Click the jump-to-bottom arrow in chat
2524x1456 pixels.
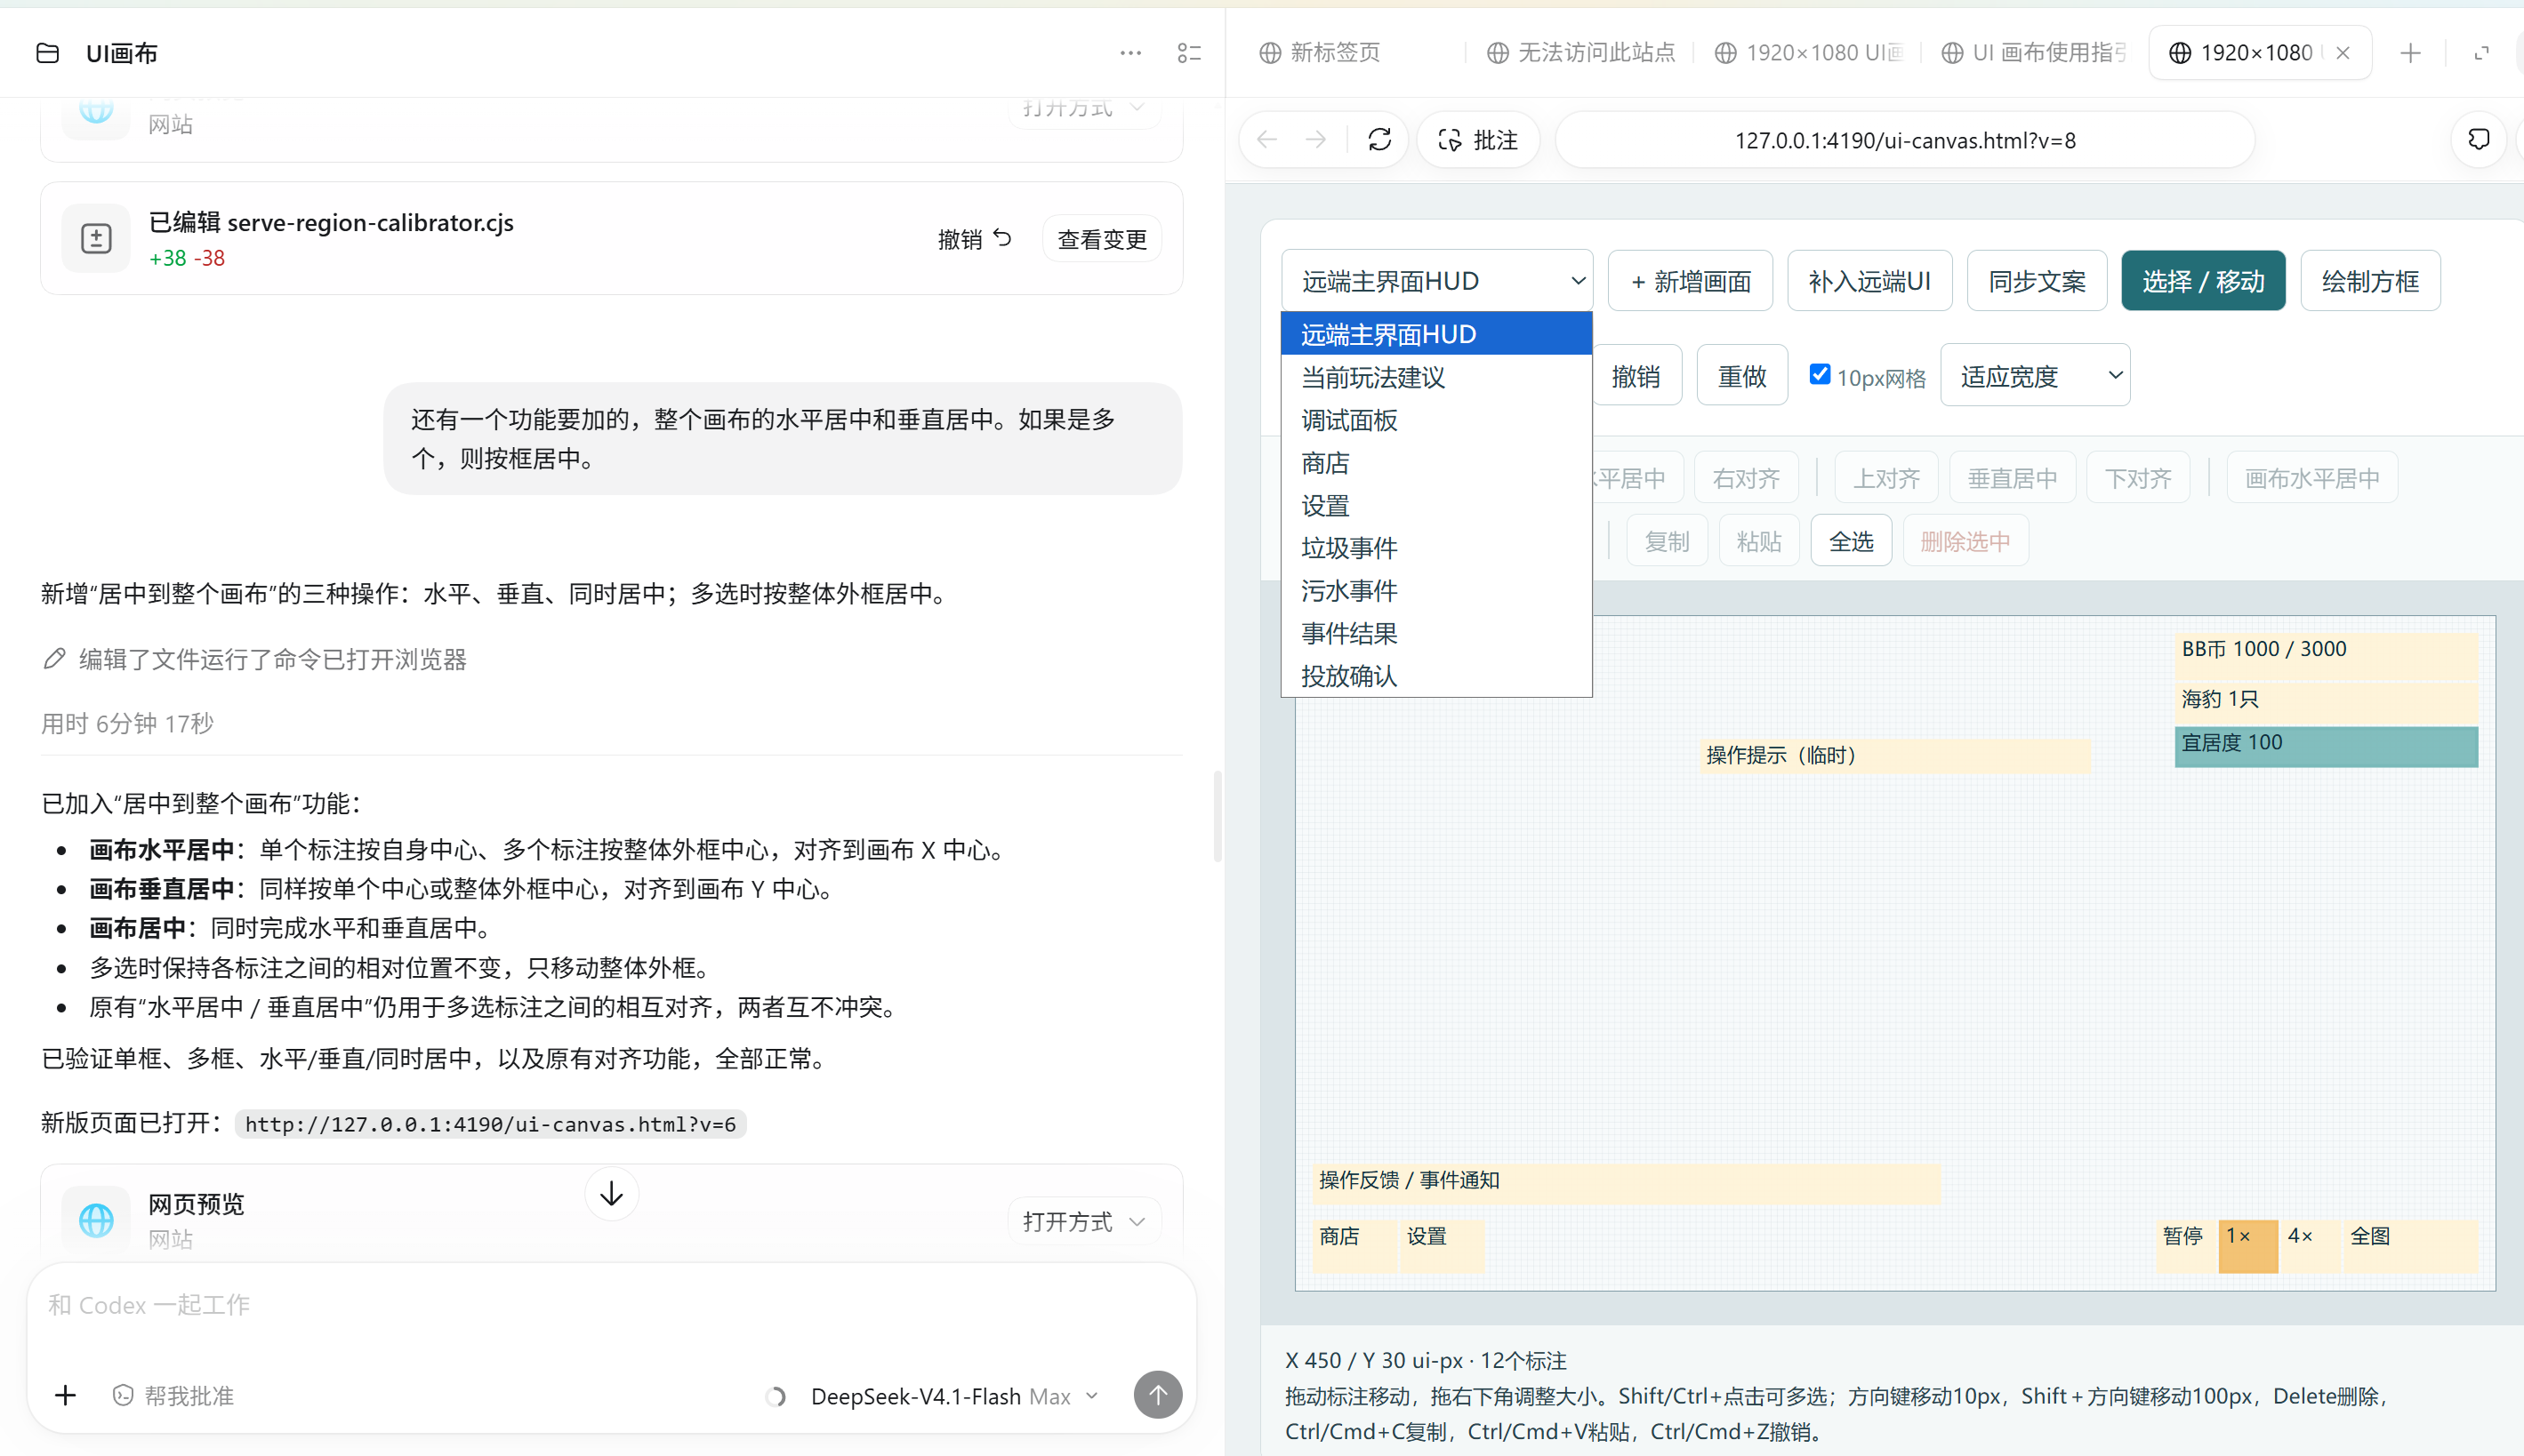611,1193
